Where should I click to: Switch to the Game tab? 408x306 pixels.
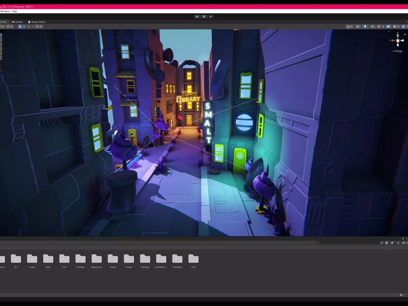tap(17, 22)
